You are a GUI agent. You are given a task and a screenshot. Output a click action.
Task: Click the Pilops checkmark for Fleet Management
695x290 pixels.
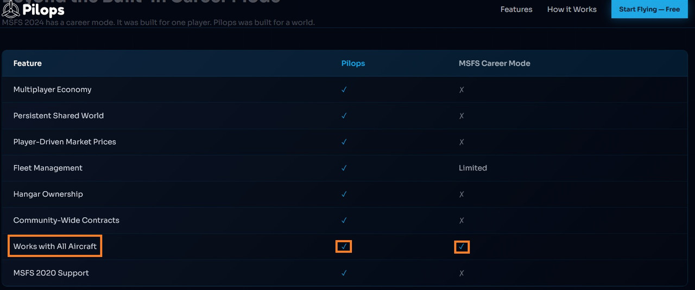tap(344, 168)
